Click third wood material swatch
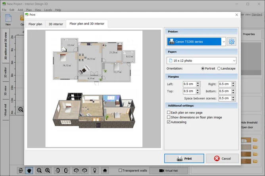 click(246, 154)
